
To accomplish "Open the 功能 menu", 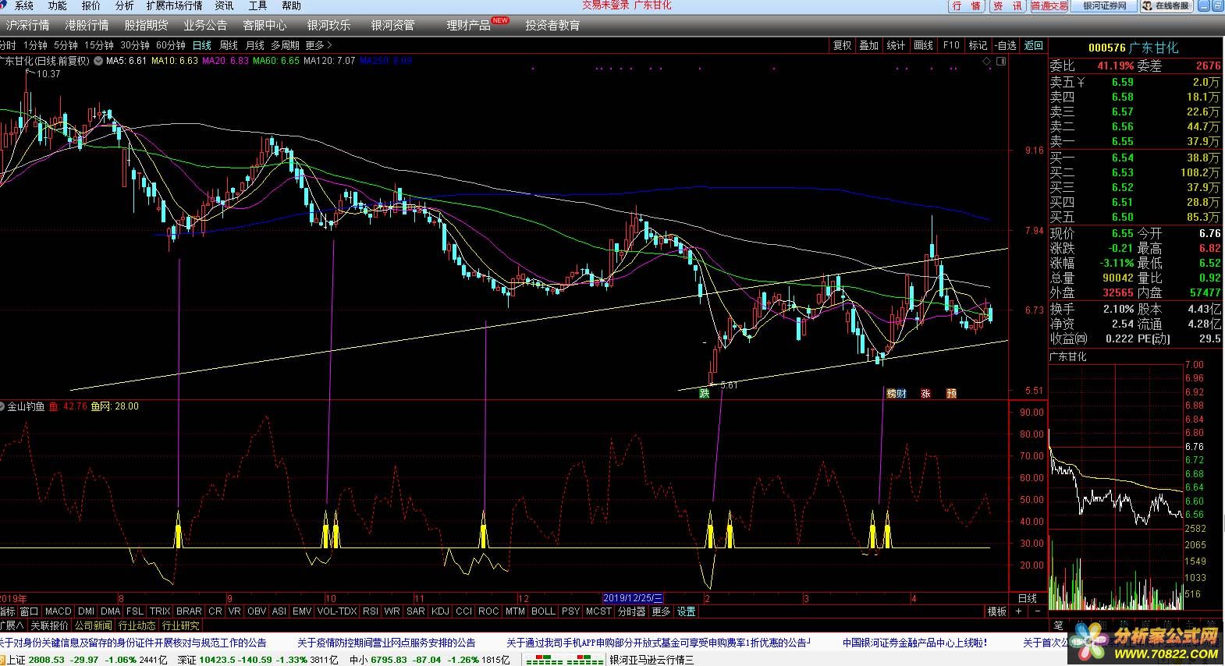I will (58, 5).
